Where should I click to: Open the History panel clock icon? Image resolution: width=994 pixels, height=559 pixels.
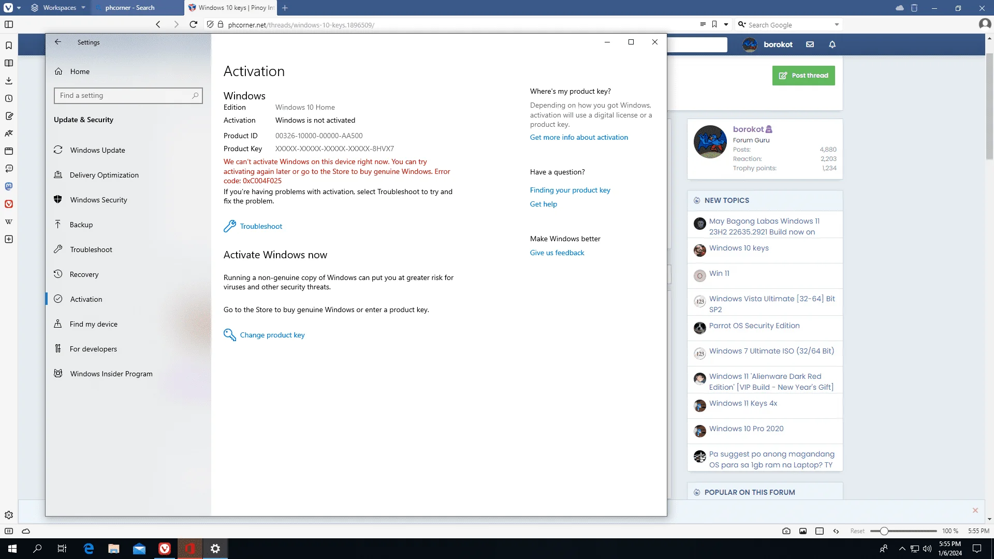click(9, 98)
